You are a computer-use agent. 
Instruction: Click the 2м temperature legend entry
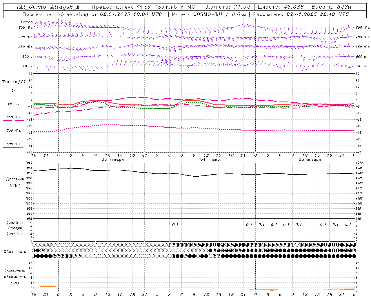coord(14,91)
